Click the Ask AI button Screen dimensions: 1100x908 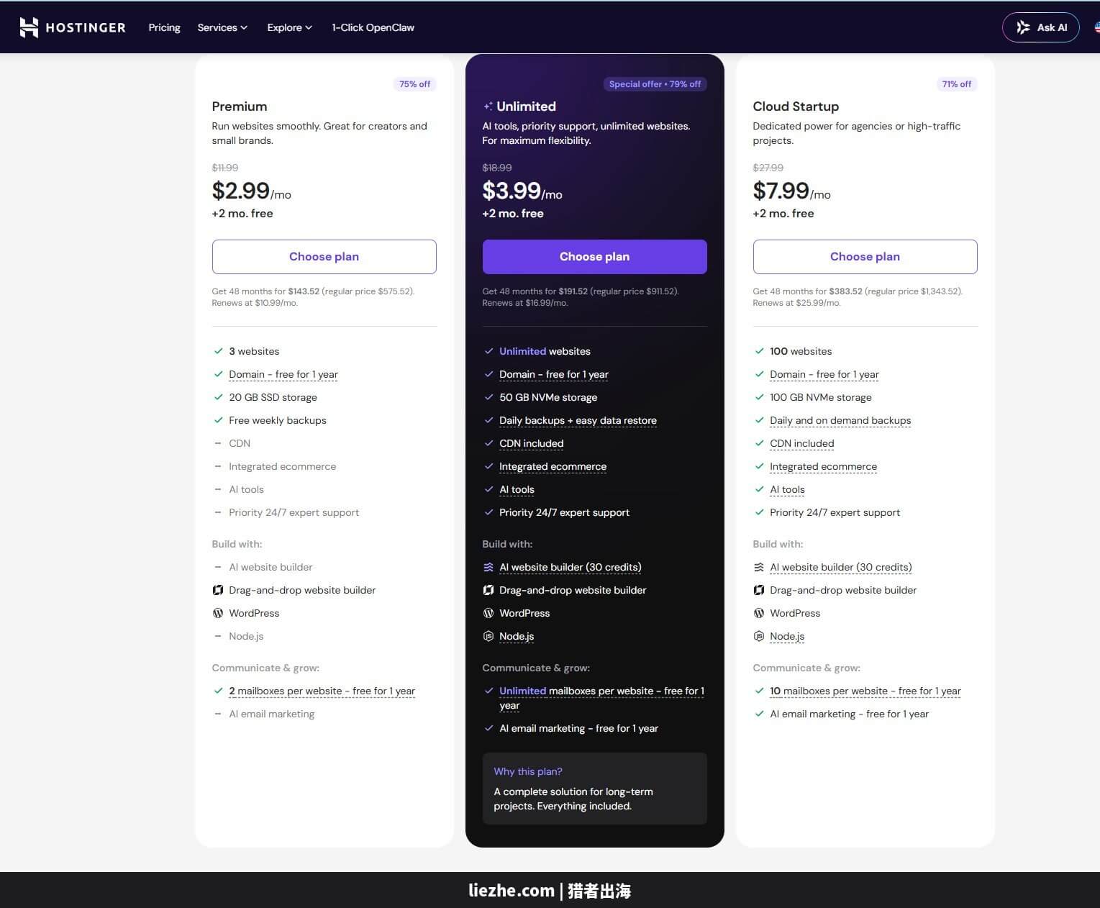click(x=1040, y=27)
